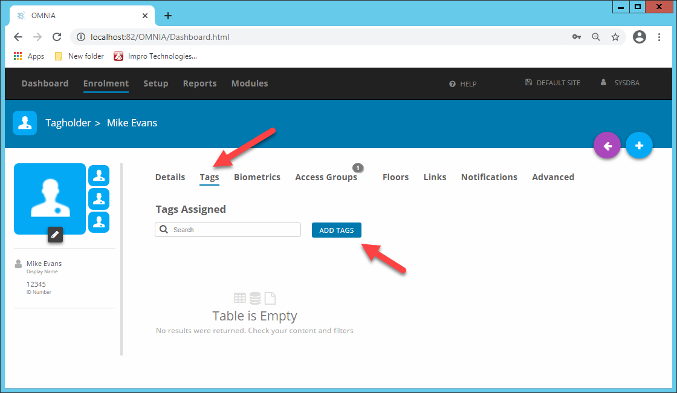Open the Modules menu
The width and height of the screenshot is (677, 393).
(x=250, y=83)
